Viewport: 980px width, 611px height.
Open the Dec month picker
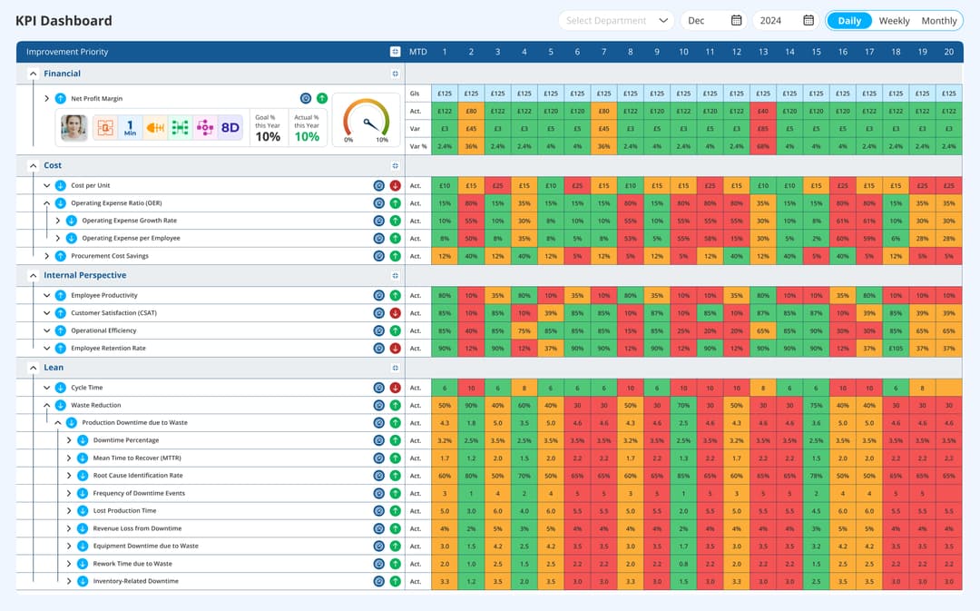click(x=733, y=19)
